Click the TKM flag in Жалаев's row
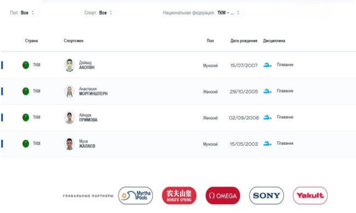The height and width of the screenshot is (213, 356). point(26,144)
